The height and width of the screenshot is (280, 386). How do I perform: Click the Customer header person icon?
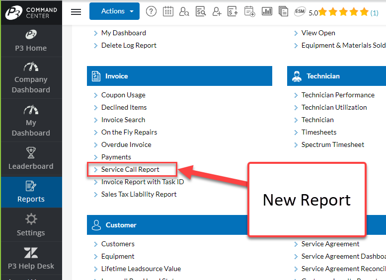pos(96,225)
